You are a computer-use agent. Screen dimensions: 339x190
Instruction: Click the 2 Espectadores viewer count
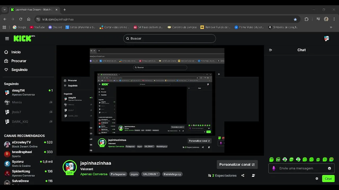(x=222, y=175)
